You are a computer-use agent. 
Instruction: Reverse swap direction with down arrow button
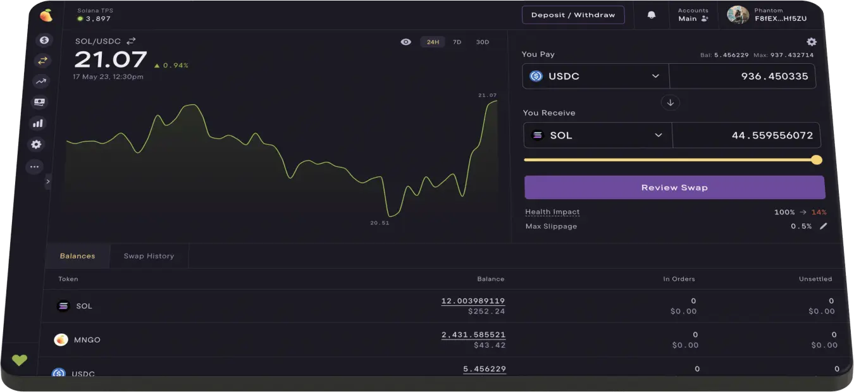point(671,102)
